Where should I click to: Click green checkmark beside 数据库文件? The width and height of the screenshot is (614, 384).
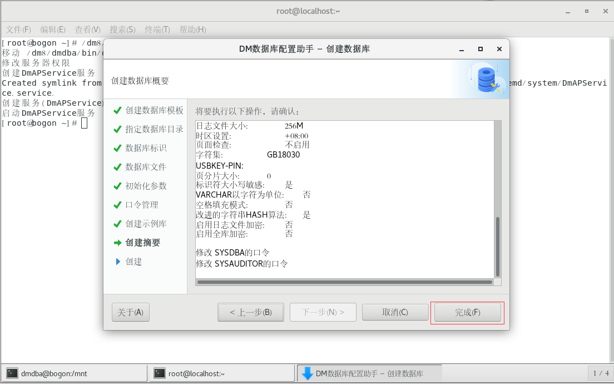click(117, 167)
